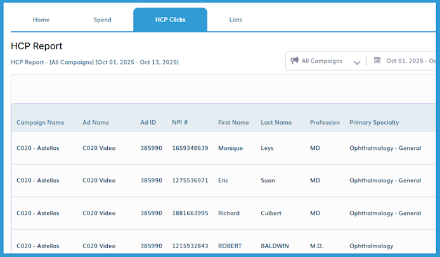Open the Home tab
The width and height of the screenshot is (440, 257).
point(41,20)
